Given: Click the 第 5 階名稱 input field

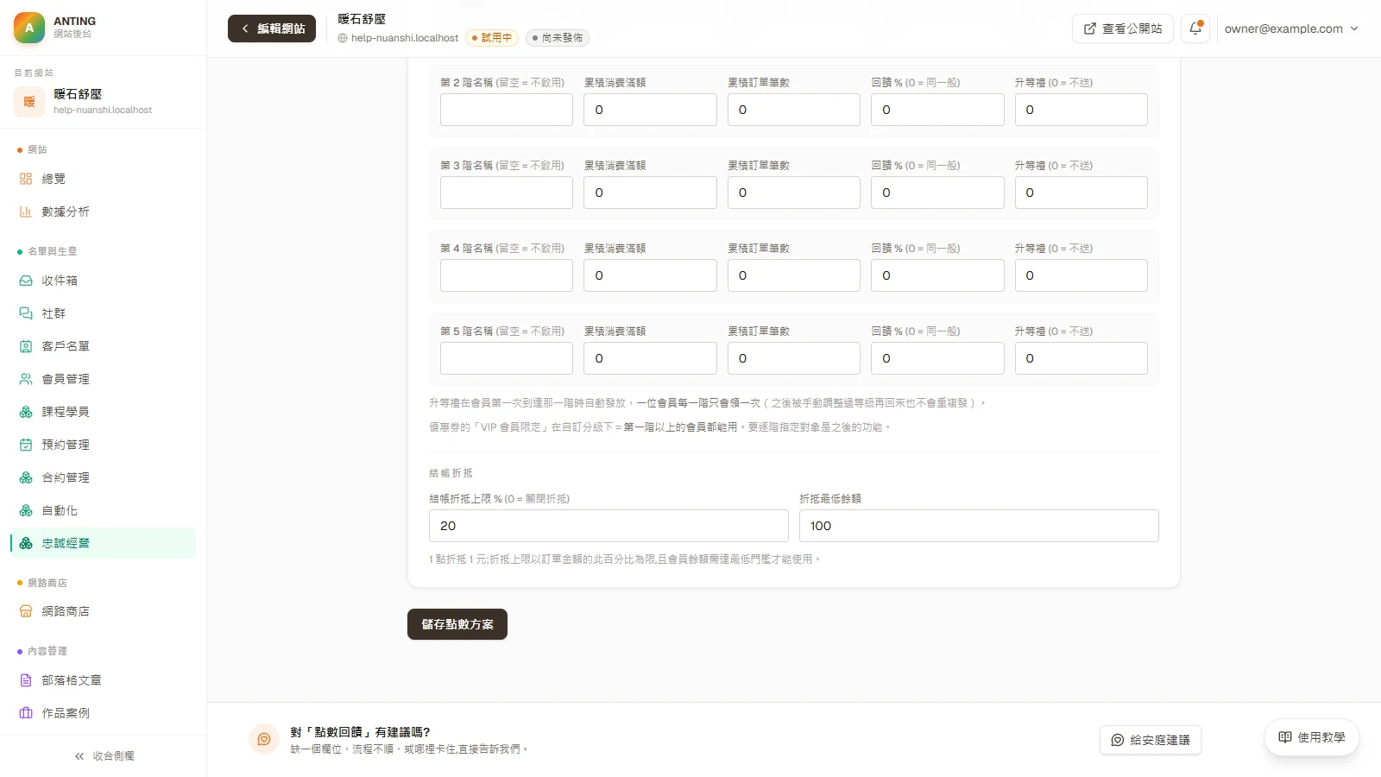Looking at the screenshot, I should tap(507, 358).
